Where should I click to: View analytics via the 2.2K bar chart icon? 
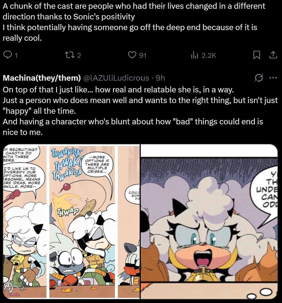click(x=194, y=55)
